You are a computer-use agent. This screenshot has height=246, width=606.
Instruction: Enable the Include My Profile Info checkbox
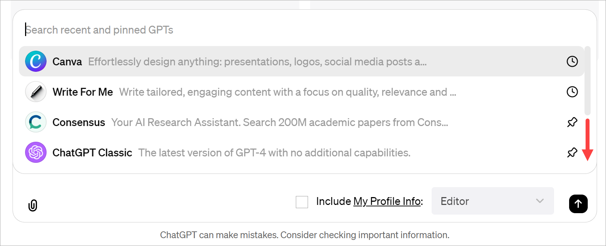pyautogui.click(x=302, y=202)
